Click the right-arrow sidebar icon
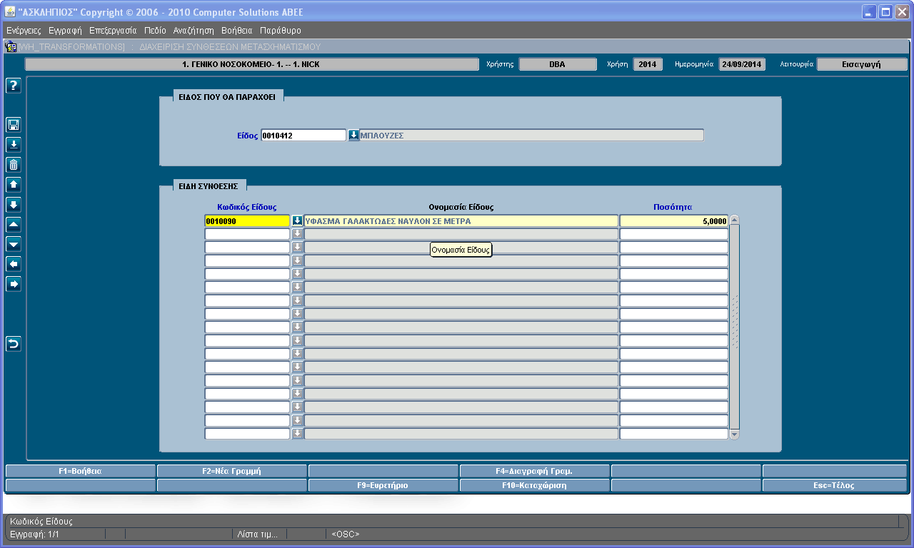 tap(14, 285)
